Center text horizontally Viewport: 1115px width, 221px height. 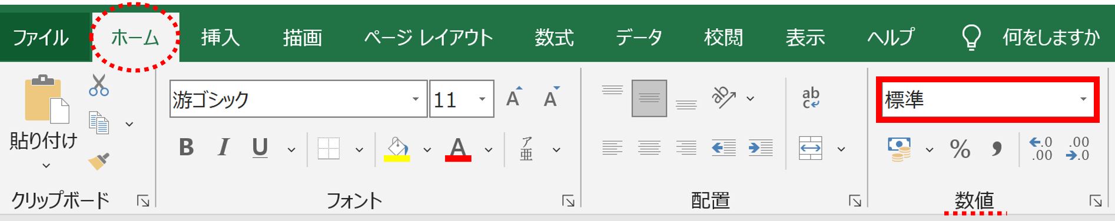point(649,148)
